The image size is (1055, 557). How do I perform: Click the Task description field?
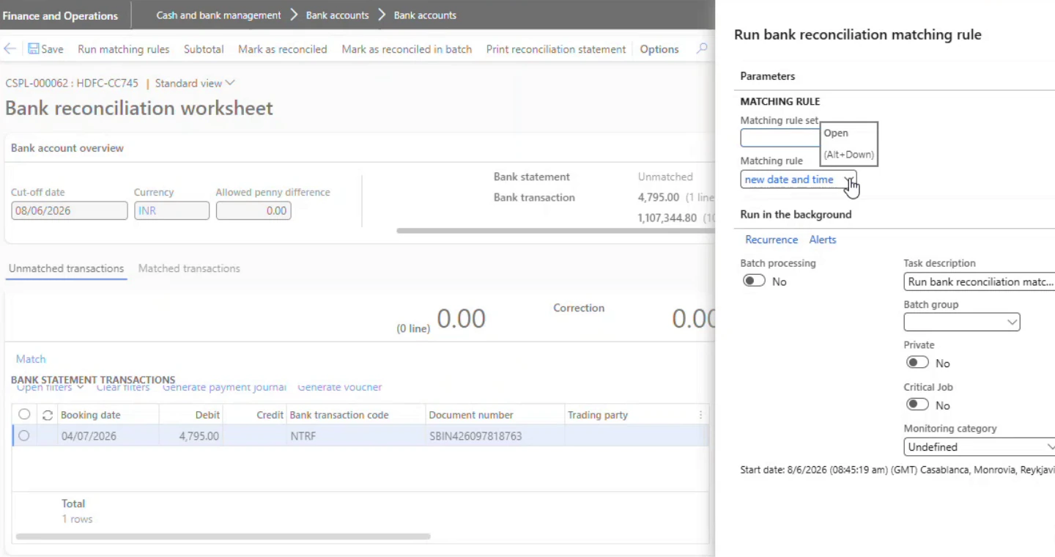point(980,281)
